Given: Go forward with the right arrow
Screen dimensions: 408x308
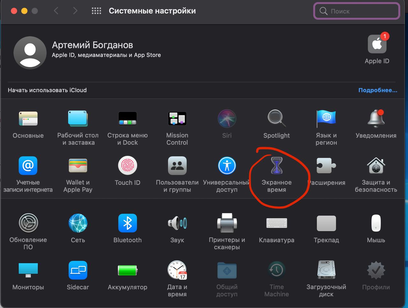Looking at the screenshot, I should [75, 11].
